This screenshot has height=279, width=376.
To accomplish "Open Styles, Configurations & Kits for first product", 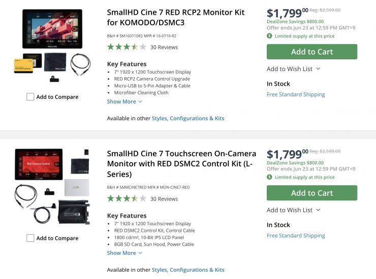I will [x=188, y=118].
